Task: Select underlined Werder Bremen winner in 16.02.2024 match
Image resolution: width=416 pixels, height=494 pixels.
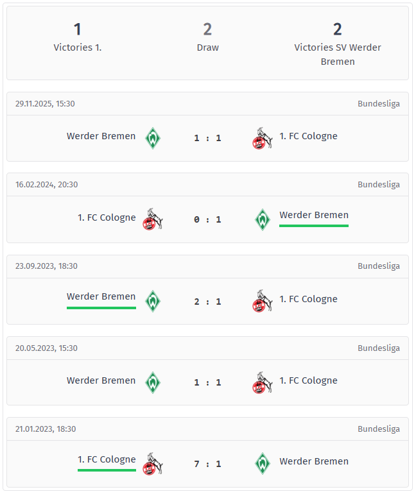Action: (x=314, y=216)
